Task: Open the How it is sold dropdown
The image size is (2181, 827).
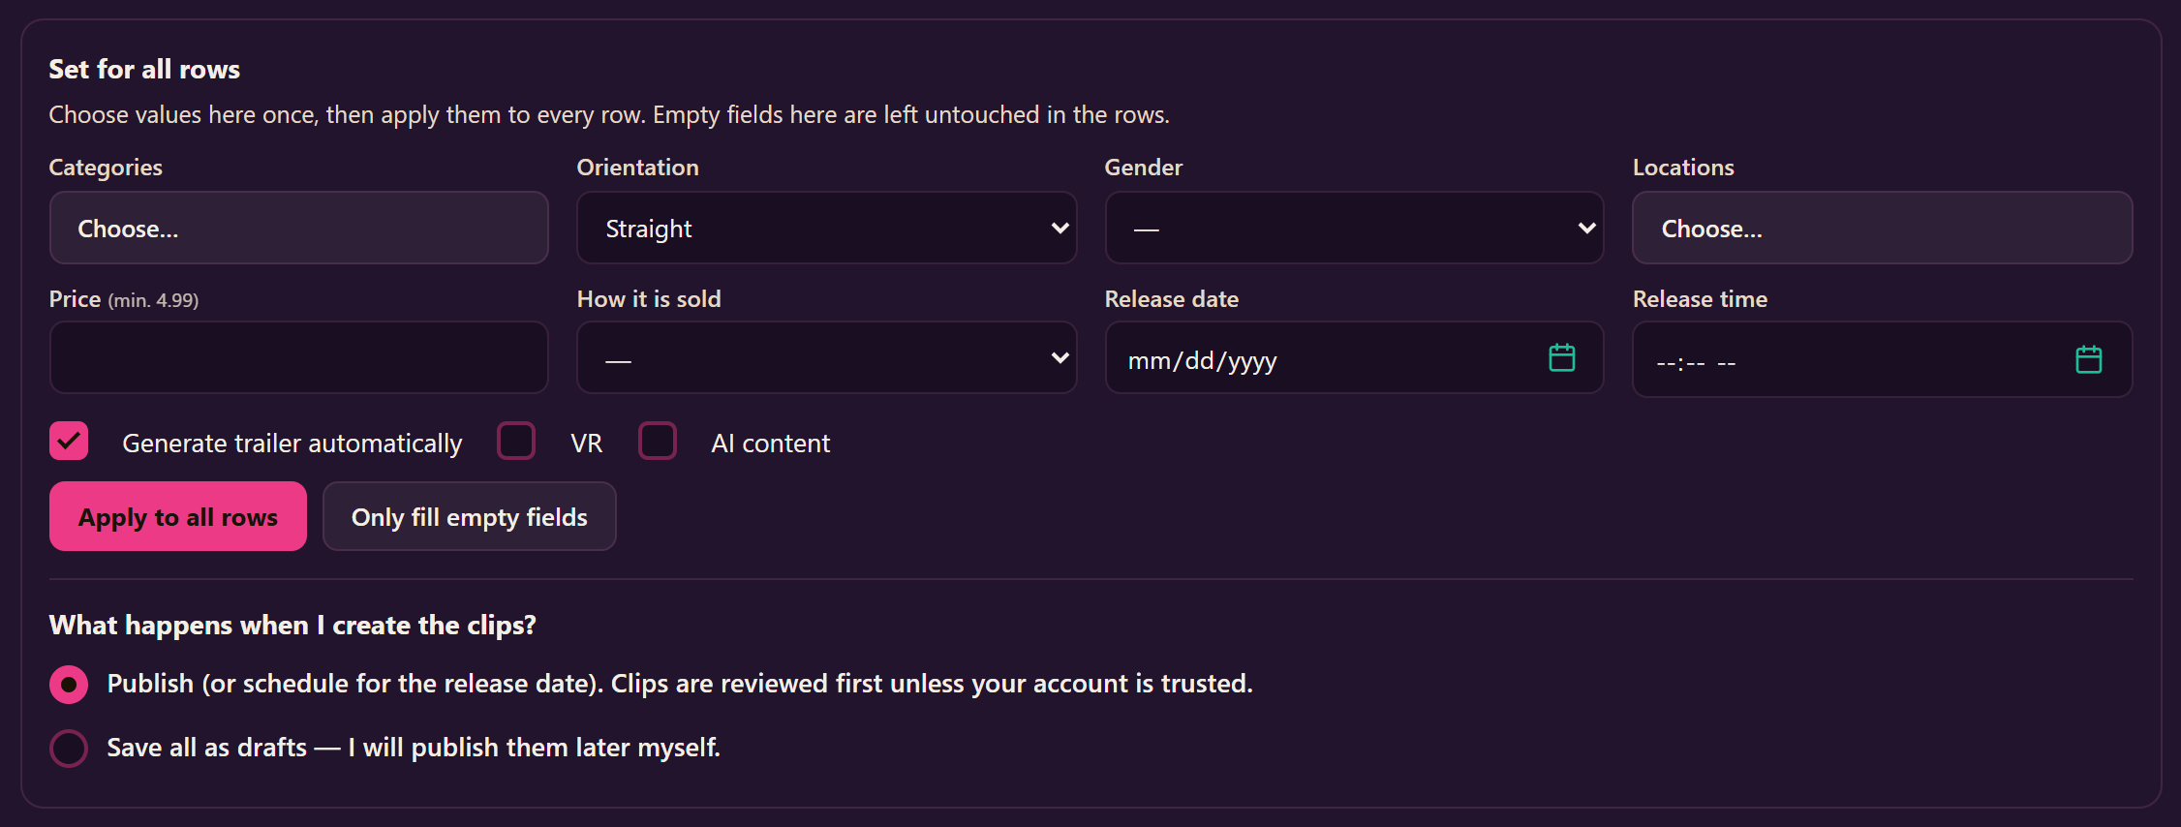Action: (x=826, y=358)
